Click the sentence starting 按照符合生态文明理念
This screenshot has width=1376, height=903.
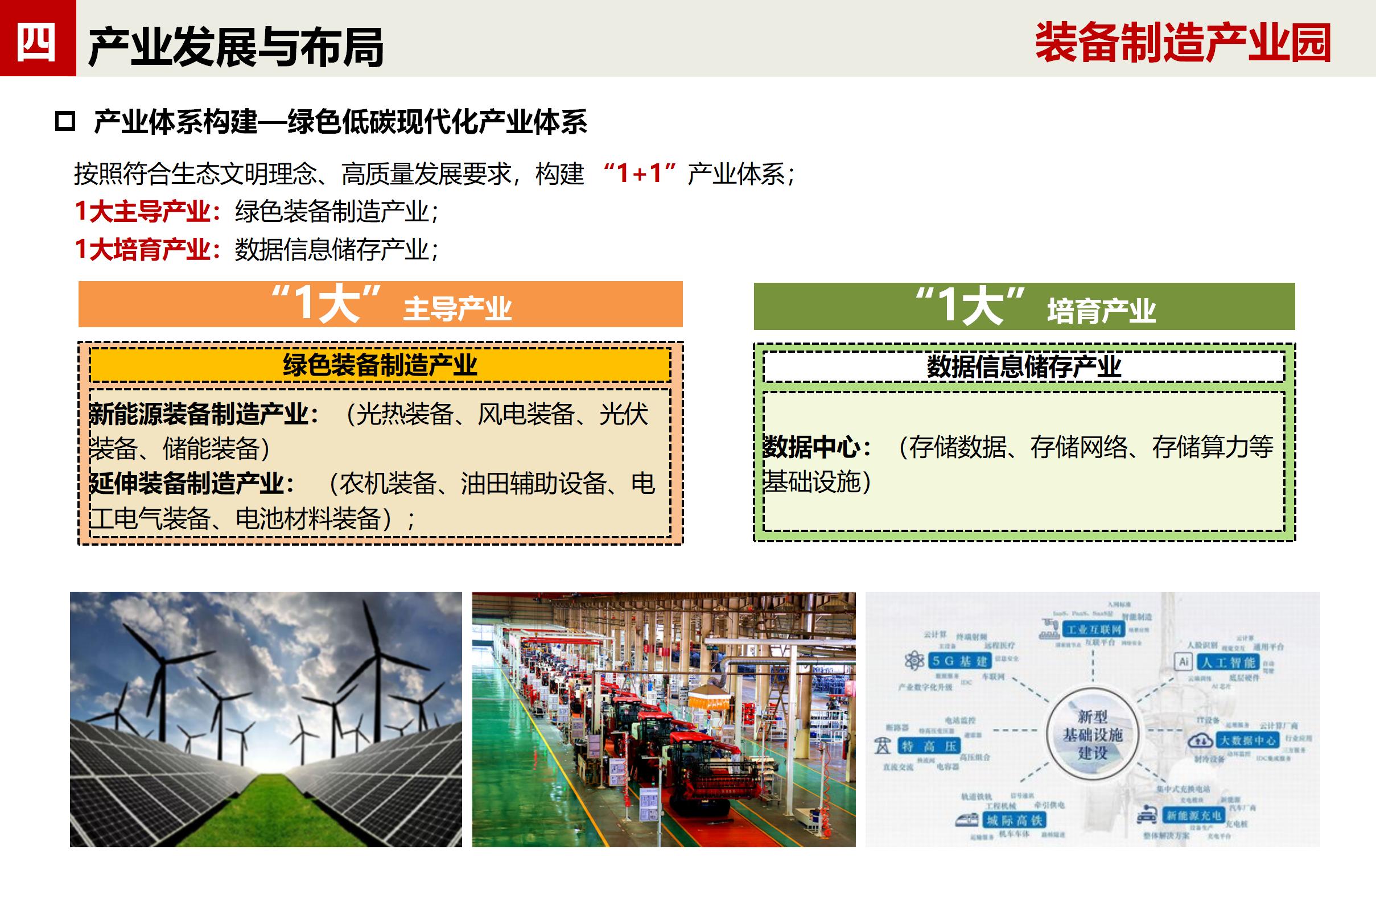[435, 174]
